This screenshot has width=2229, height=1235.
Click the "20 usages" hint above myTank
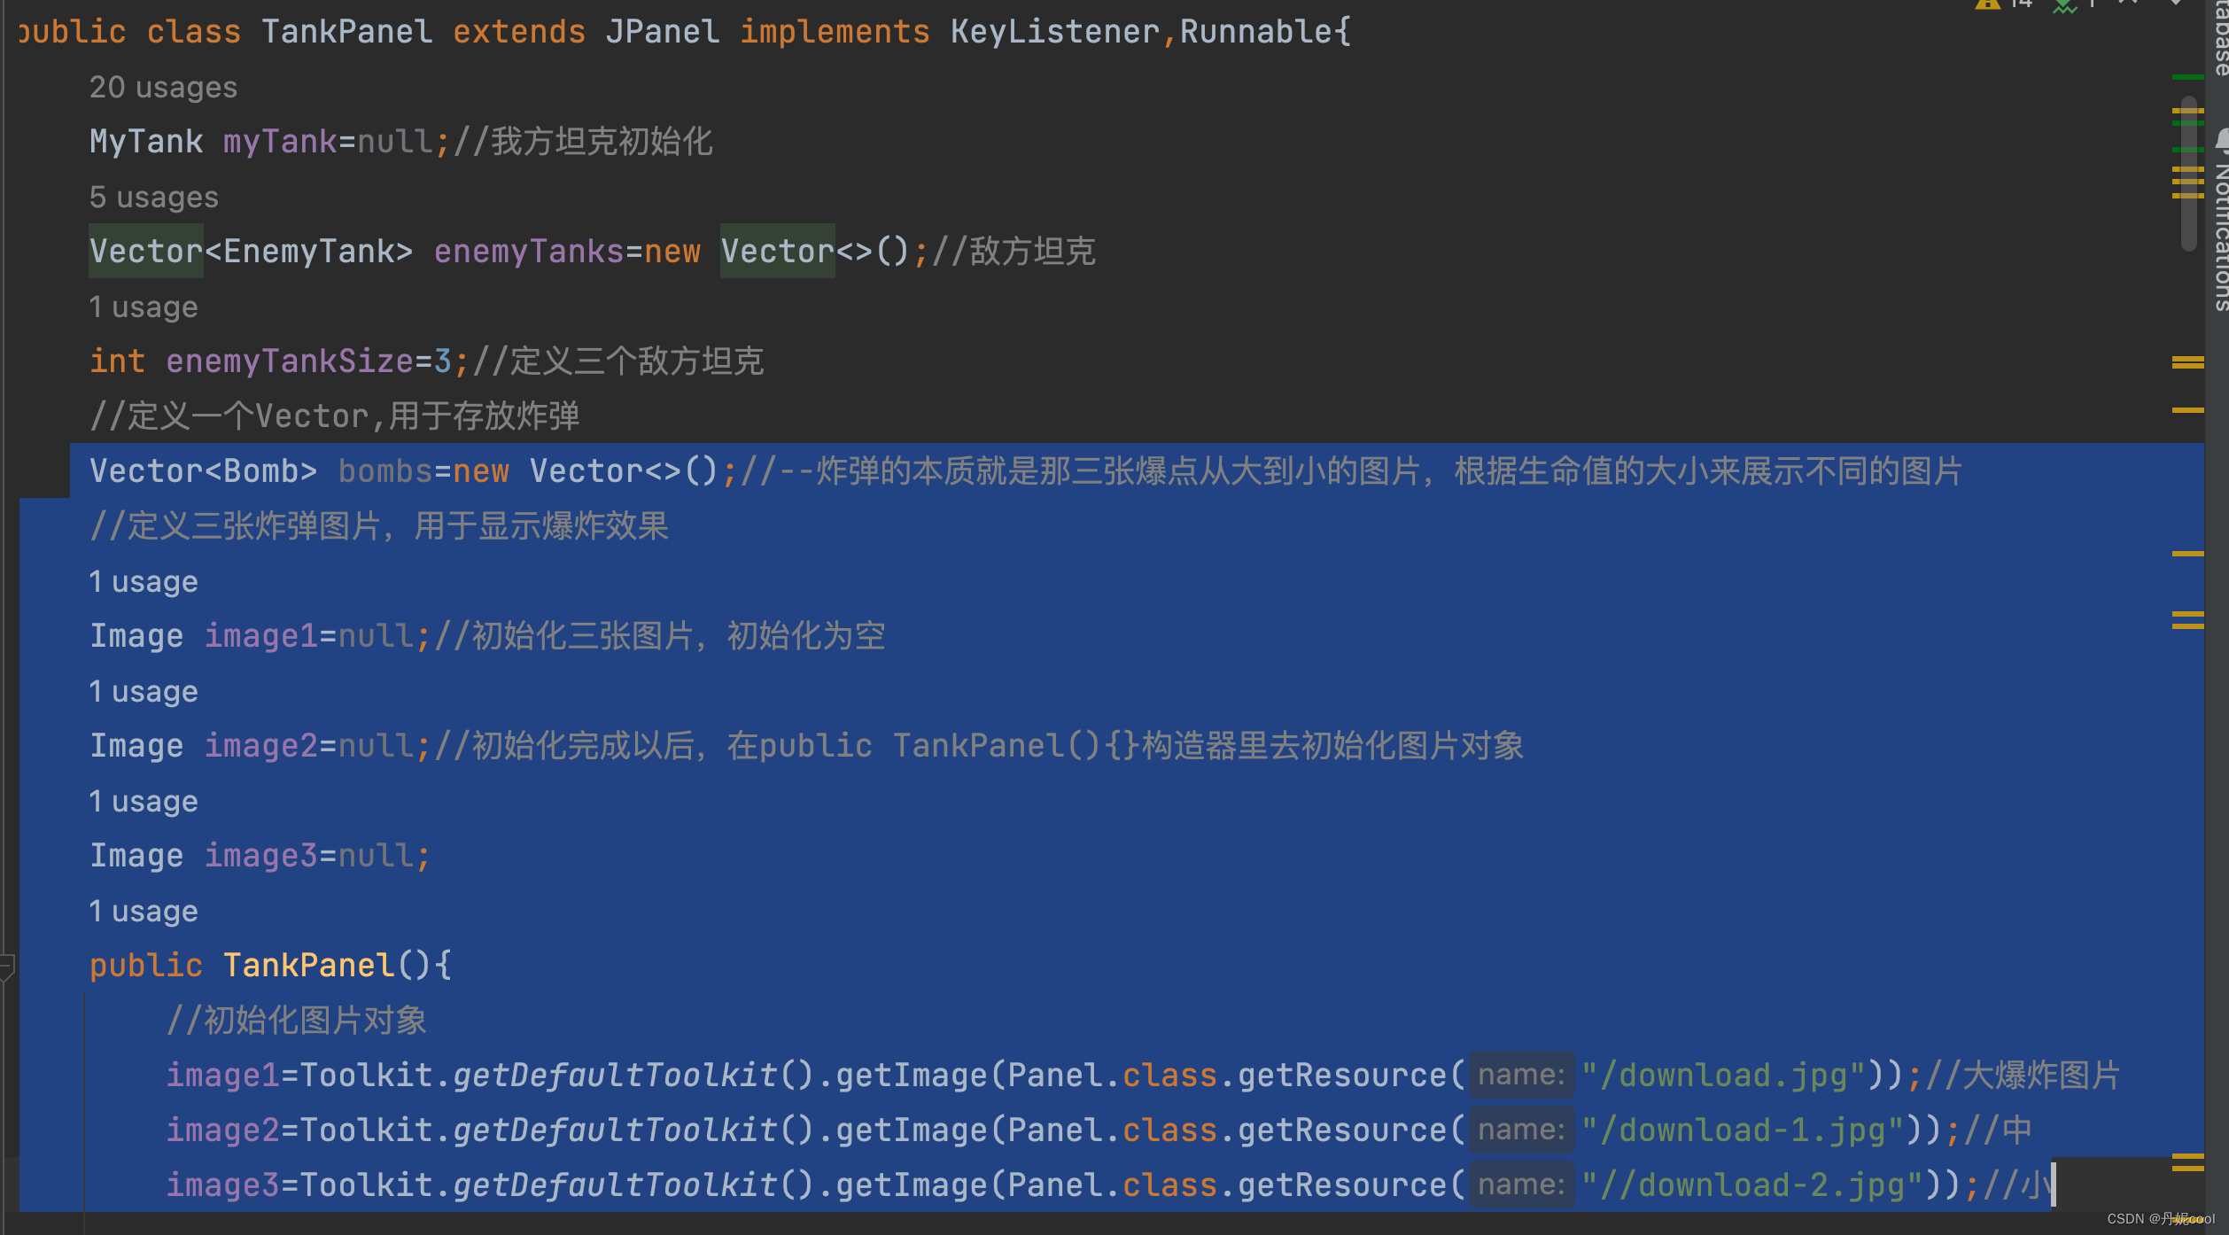(x=163, y=88)
